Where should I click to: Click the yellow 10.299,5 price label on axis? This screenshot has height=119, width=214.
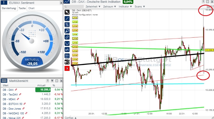click(x=210, y=50)
